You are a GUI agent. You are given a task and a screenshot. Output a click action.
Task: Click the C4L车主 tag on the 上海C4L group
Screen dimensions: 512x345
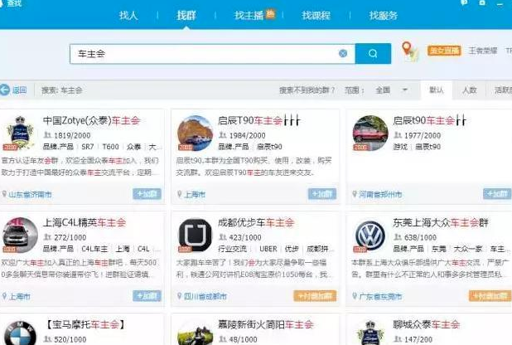(x=94, y=249)
